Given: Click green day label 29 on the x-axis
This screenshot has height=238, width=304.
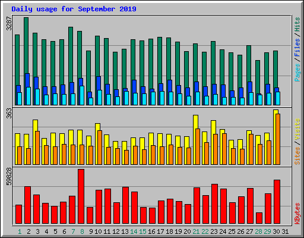Looking at the screenshot, I should [267, 231].
